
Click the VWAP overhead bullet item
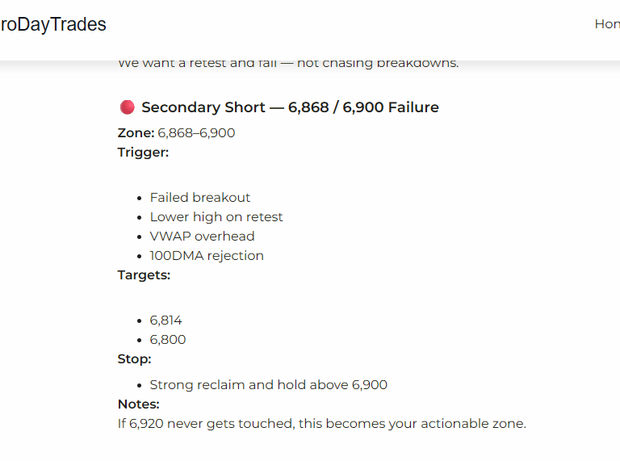[202, 236]
